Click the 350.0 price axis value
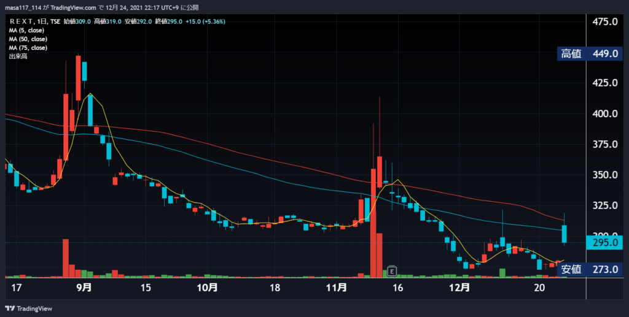 (x=605, y=175)
